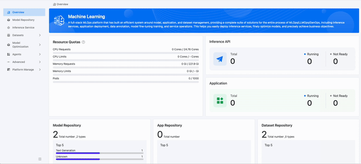Viewport: 361px width, 164px height.
Task: Open the Inference Service menu item
Action: click(24, 28)
